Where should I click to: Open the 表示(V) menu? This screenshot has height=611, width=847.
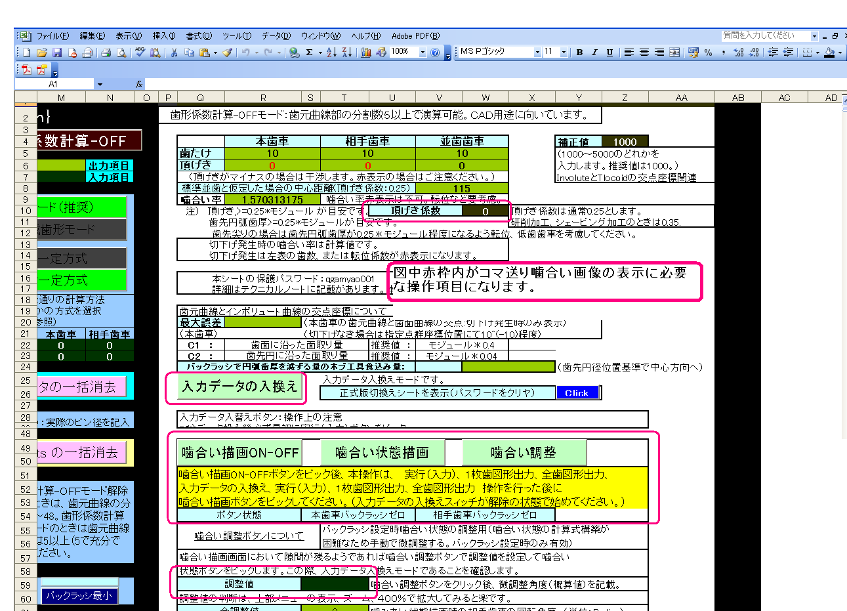pyautogui.click(x=129, y=36)
